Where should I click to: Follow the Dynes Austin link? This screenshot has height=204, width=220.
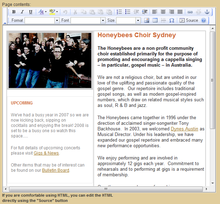click(184, 129)
